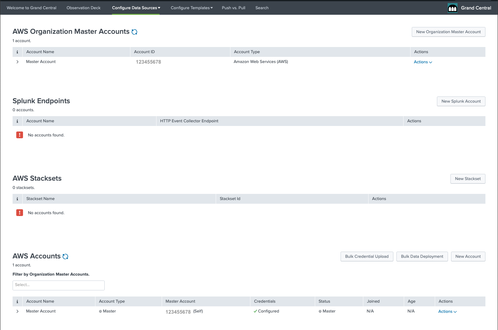Open Push vs. Pull page

pyautogui.click(x=234, y=8)
